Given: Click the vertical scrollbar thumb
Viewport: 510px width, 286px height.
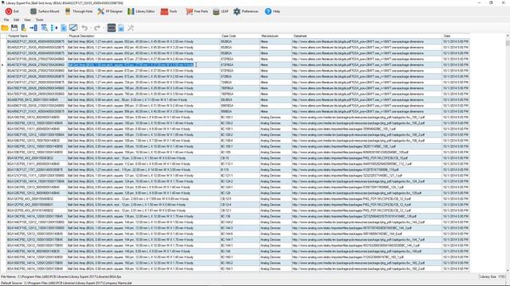Looking at the screenshot, I should pyautogui.click(x=508, y=43).
